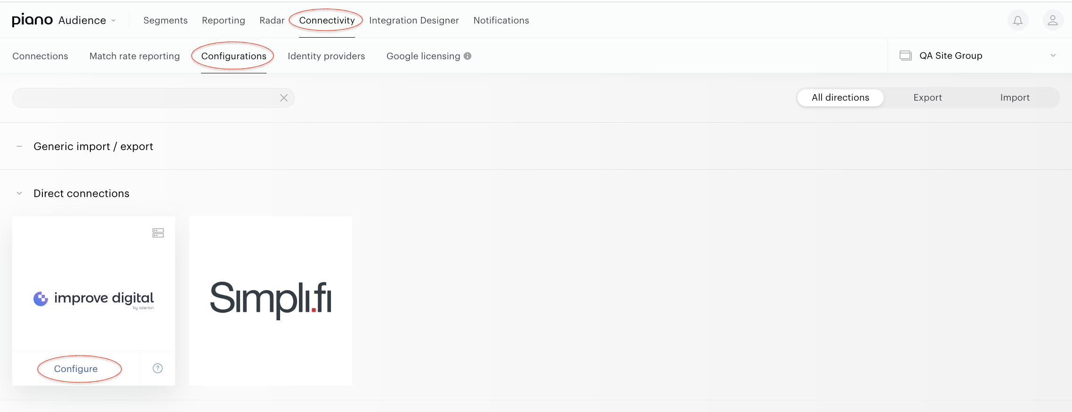The width and height of the screenshot is (1072, 412).
Task: Open the notifications bell icon
Action: [x=1018, y=20]
